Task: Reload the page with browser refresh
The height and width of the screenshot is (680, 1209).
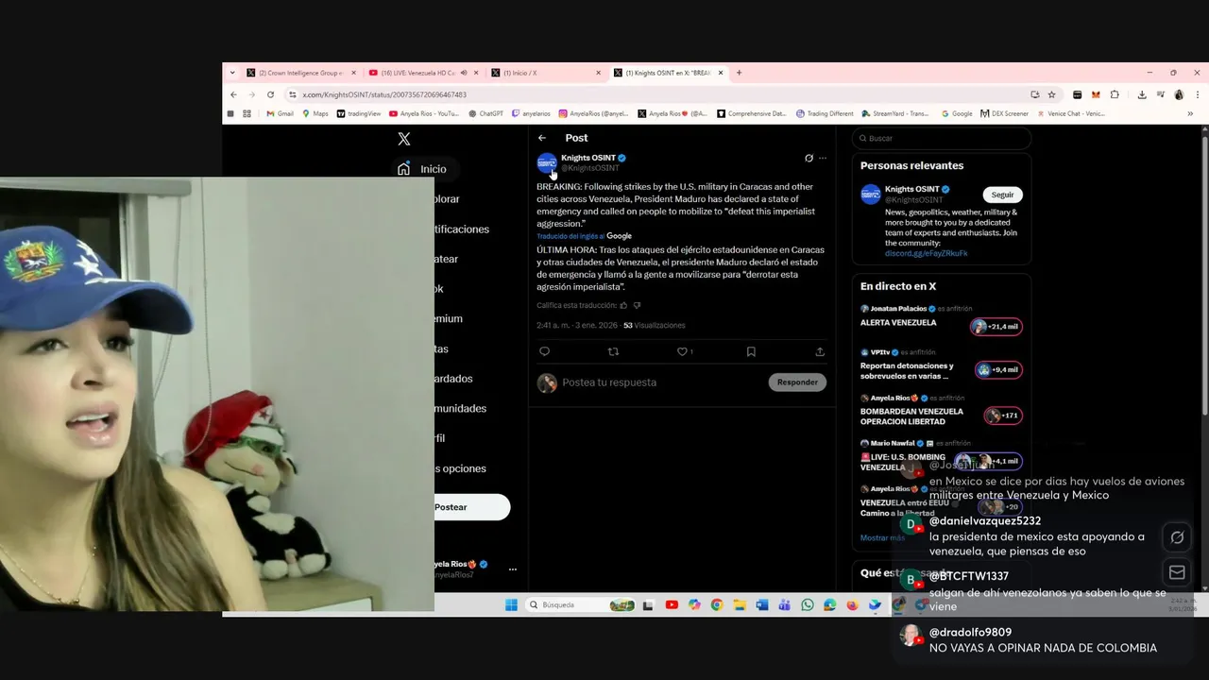Action: click(270, 94)
